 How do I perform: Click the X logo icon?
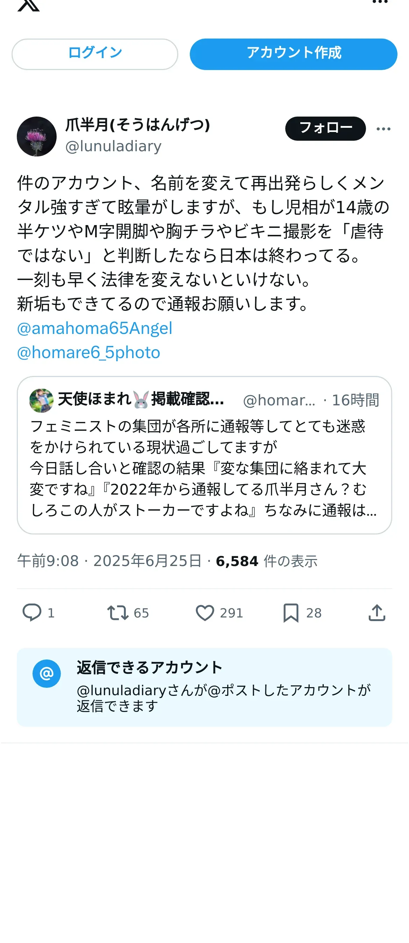click(29, 5)
